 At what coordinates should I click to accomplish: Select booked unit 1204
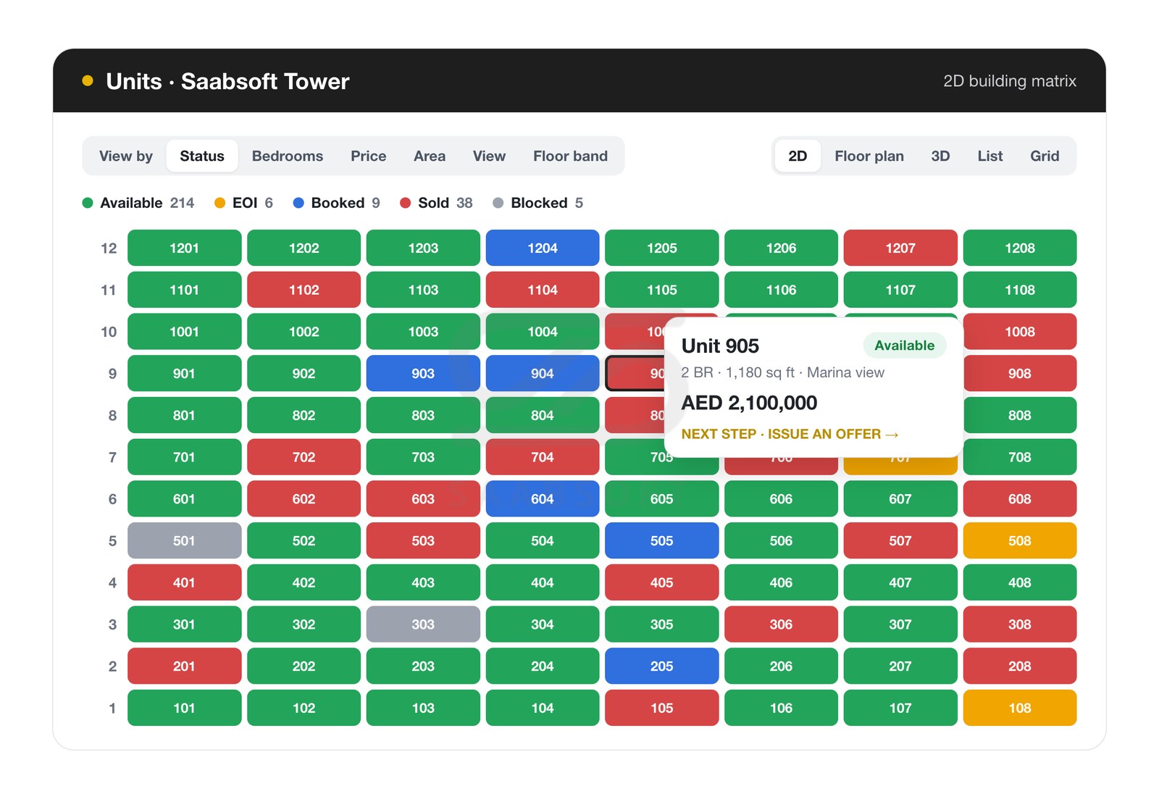coord(543,248)
